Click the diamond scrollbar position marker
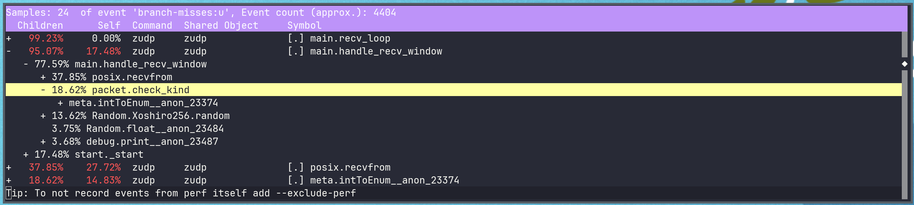Viewport: 914px width, 205px height. [x=905, y=64]
